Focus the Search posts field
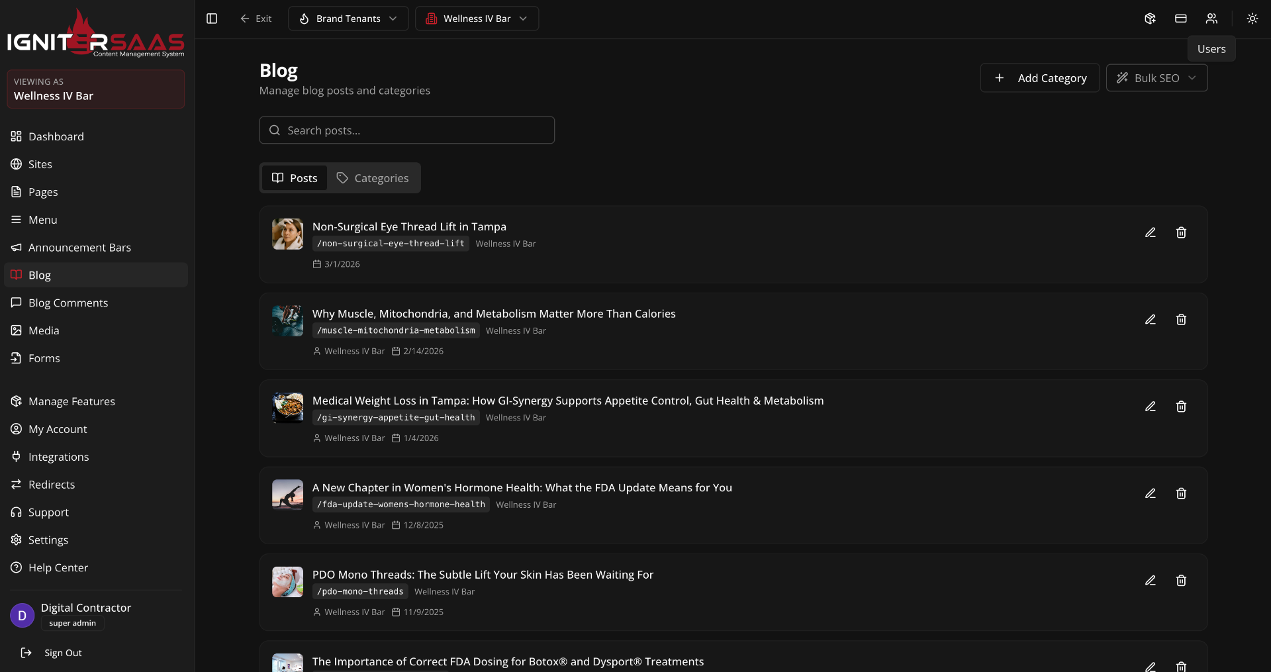Image resolution: width=1271 pixels, height=672 pixels. (x=406, y=130)
